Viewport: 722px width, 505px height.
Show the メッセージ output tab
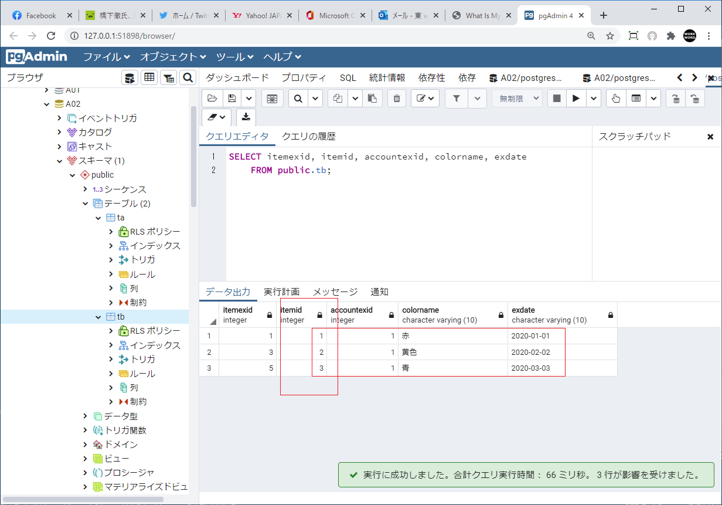(x=335, y=292)
